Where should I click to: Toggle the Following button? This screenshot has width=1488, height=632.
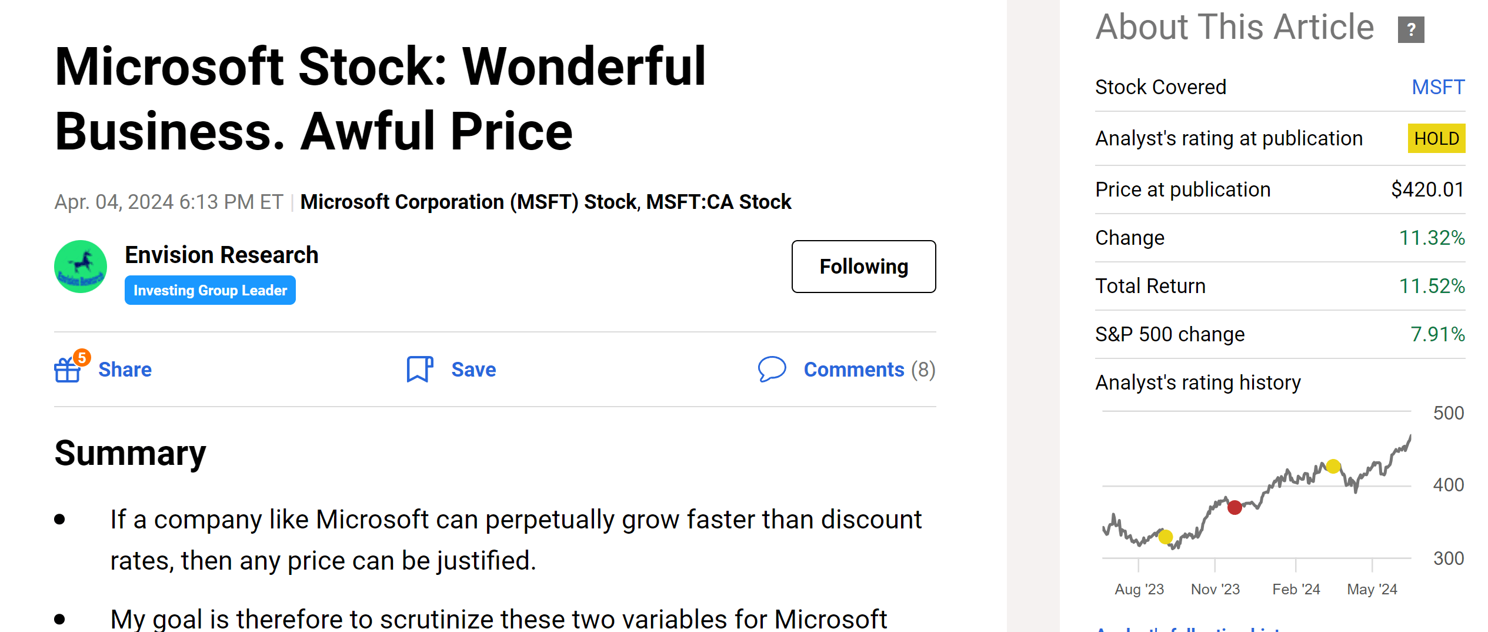(863, 267)
